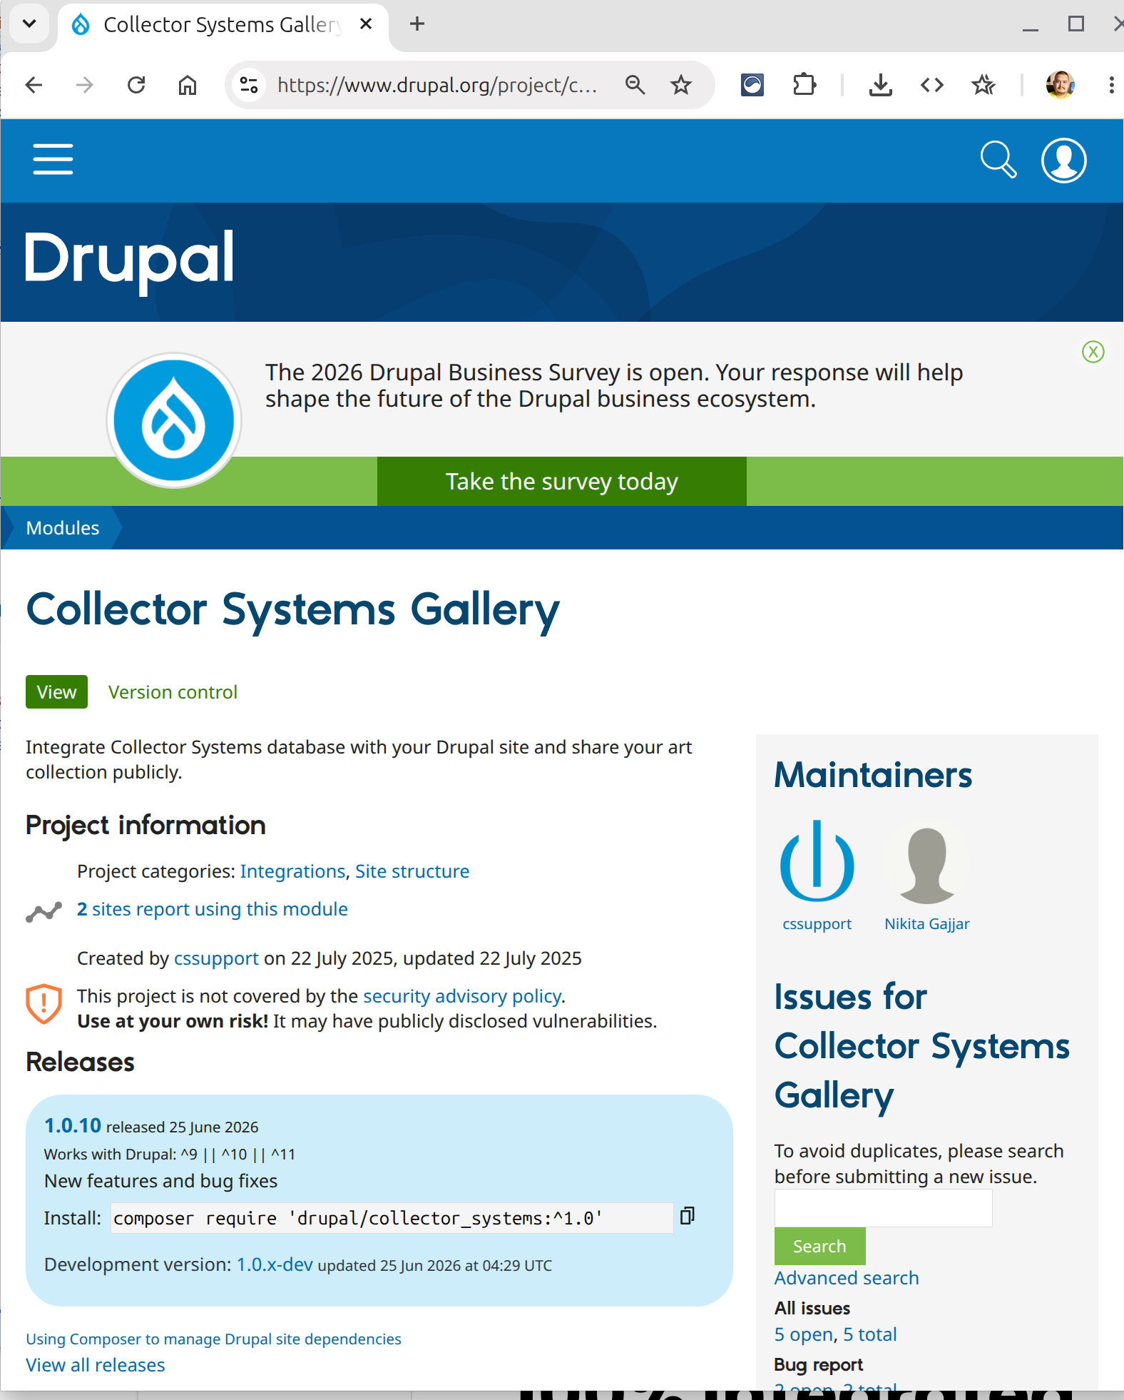Open the browser profile avatar
Viewport: 1124px width, 1400px height.
pos(1060,86)
